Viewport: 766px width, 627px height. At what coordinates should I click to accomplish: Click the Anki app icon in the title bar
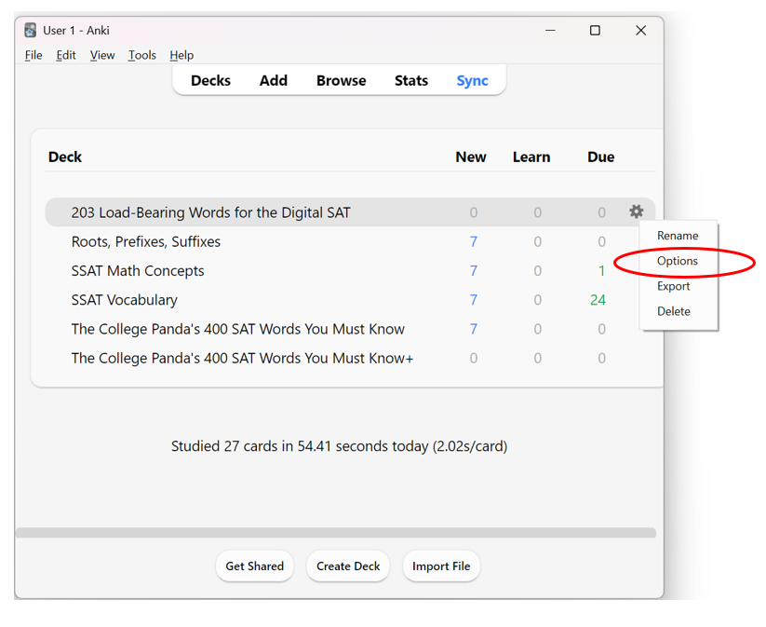31,31
